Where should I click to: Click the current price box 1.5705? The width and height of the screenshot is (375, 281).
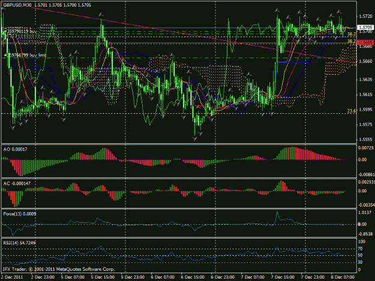[365, 28]
